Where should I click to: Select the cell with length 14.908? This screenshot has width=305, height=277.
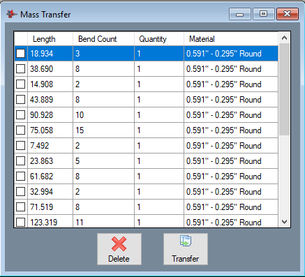(50, 84)
